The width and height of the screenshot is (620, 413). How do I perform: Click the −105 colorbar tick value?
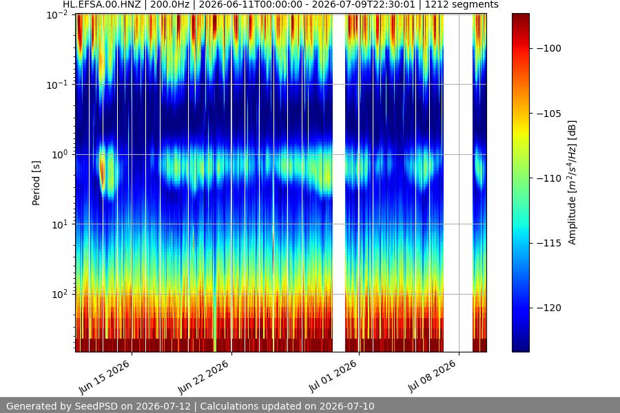[x=549, y=114]
